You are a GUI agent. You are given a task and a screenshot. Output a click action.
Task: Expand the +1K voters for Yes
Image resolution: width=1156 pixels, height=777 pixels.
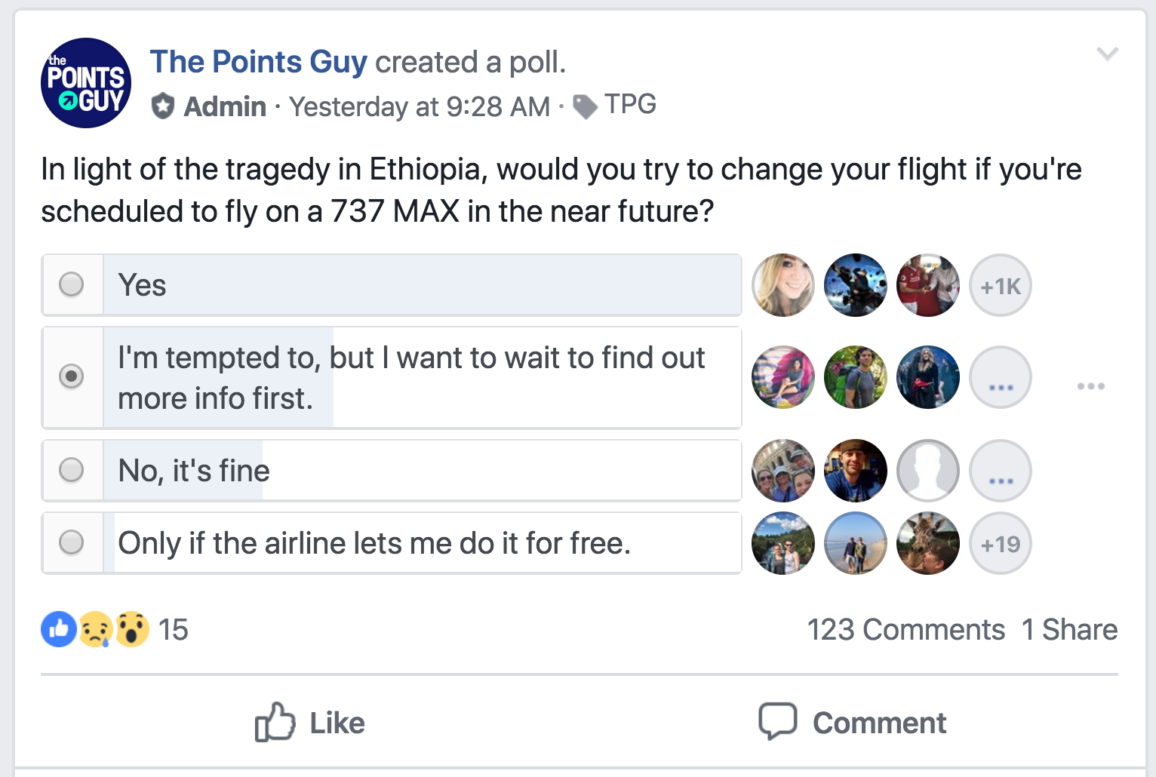(1001, 286)
